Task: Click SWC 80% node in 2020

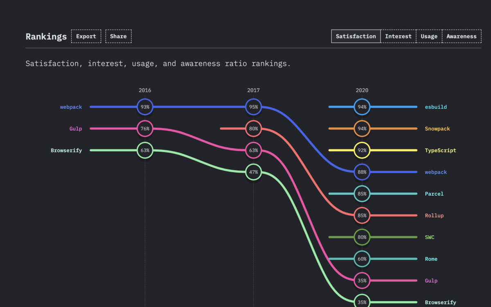Action: click(362, 237)
